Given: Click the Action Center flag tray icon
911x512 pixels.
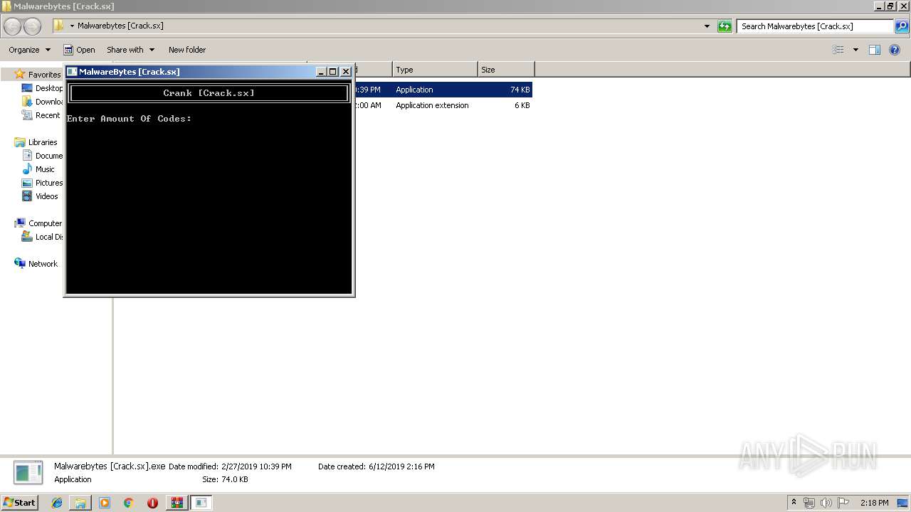Looking at the screenshot, I should tap(843, 503).
